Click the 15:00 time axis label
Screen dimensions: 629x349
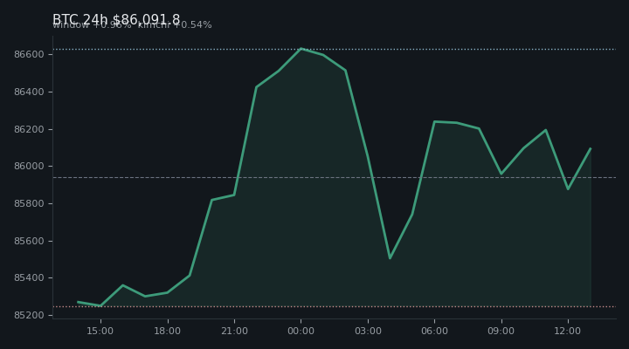100,331
